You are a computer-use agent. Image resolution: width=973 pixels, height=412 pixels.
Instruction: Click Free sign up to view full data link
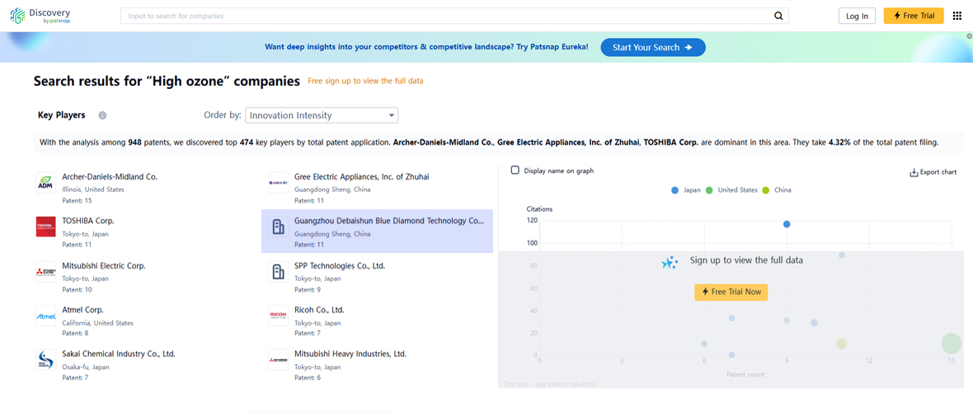click(x=366, y=81)
